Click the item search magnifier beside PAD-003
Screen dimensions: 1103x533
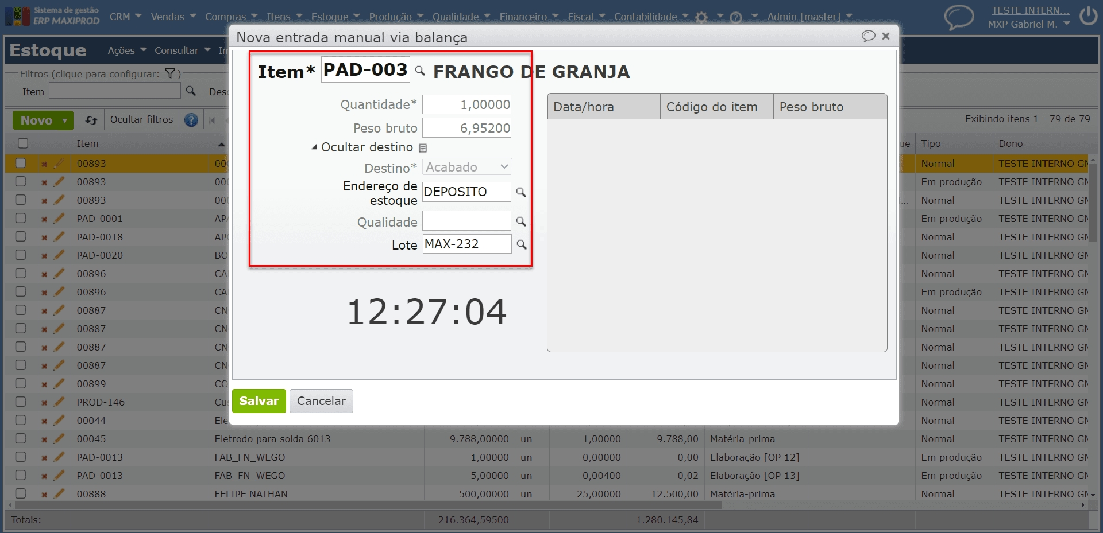pyautogui.click(x=420, y=71)
